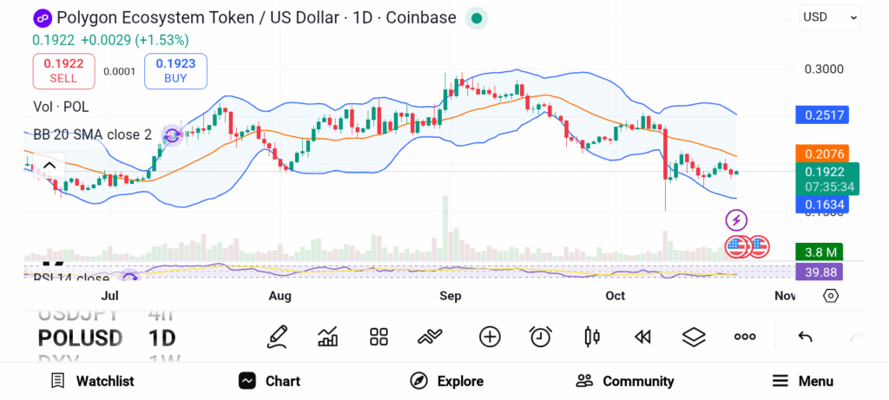Open the indicators chart icon
The width and height of the screenshot is (889, 400).
[328, 337]
